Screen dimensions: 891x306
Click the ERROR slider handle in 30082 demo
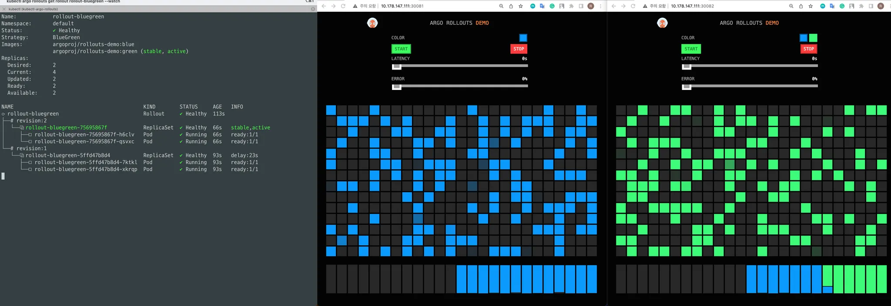(687, 87)
